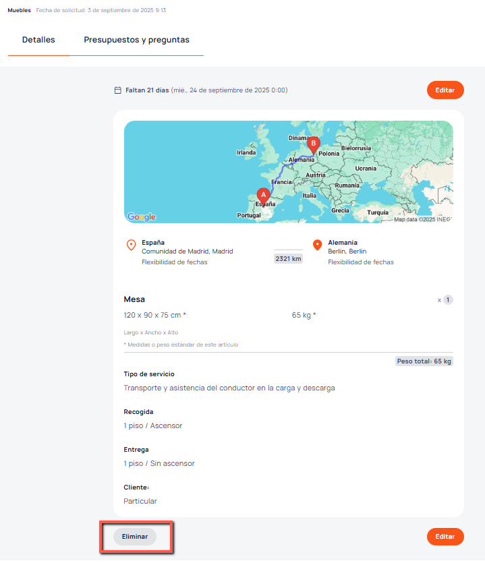Image resolution: width=485 pixels, height=563 pixels.
Task: Click the origin pin icon next to España
Action: click(x=131, y=245)
